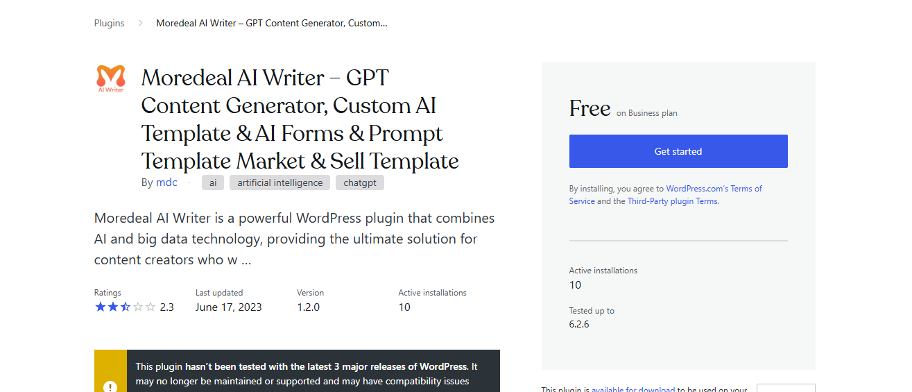Click the Version 1.2.0 value
912x392 pixels.
(309, 307)
